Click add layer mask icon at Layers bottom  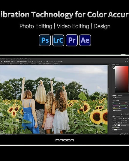point(122,134)
